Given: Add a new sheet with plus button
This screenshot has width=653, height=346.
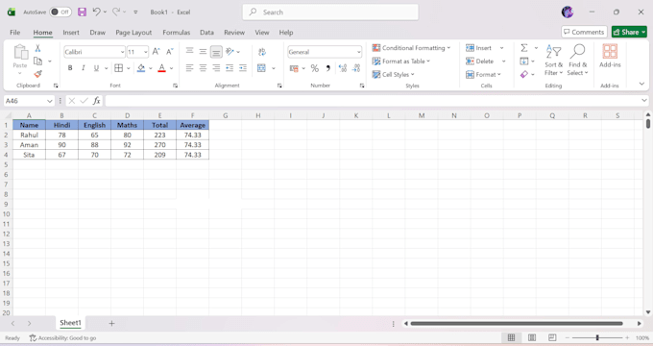Looking at the screenshot, I should (111, 323).
